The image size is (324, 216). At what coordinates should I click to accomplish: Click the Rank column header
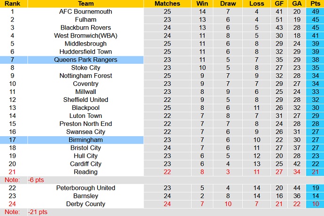pyautogui.click(x=14, y=3)
